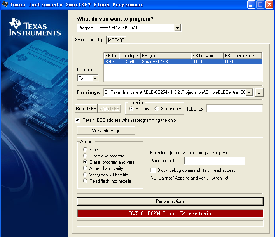Viewport: 280px width, 237px height.
Task: Click the Read IEEE button
Action: click(x=86, y=109)
